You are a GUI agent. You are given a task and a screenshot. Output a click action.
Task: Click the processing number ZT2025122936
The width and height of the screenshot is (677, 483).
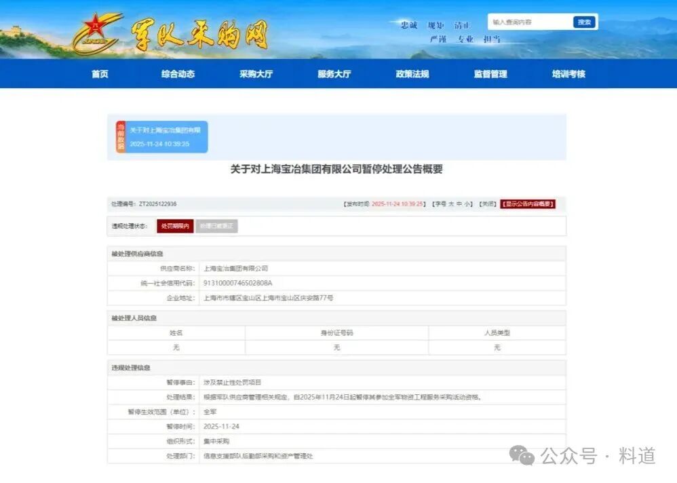[x=157, y=204]
